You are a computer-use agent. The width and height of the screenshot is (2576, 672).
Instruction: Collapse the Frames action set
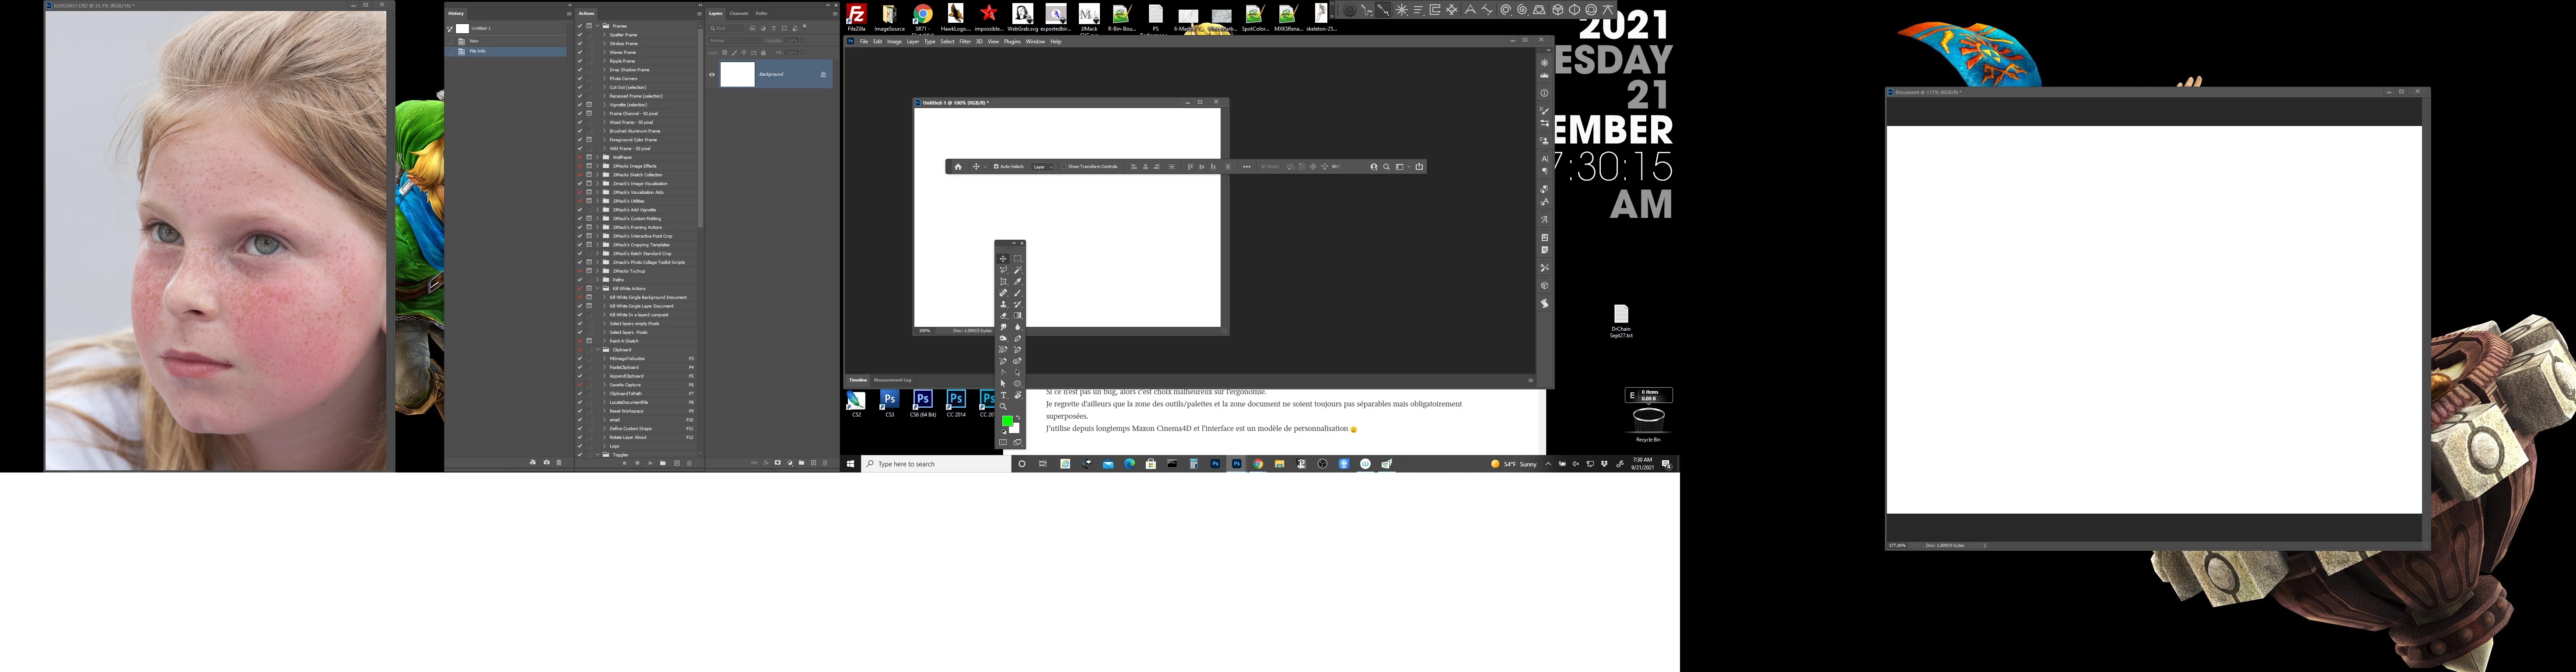(598, 26)
